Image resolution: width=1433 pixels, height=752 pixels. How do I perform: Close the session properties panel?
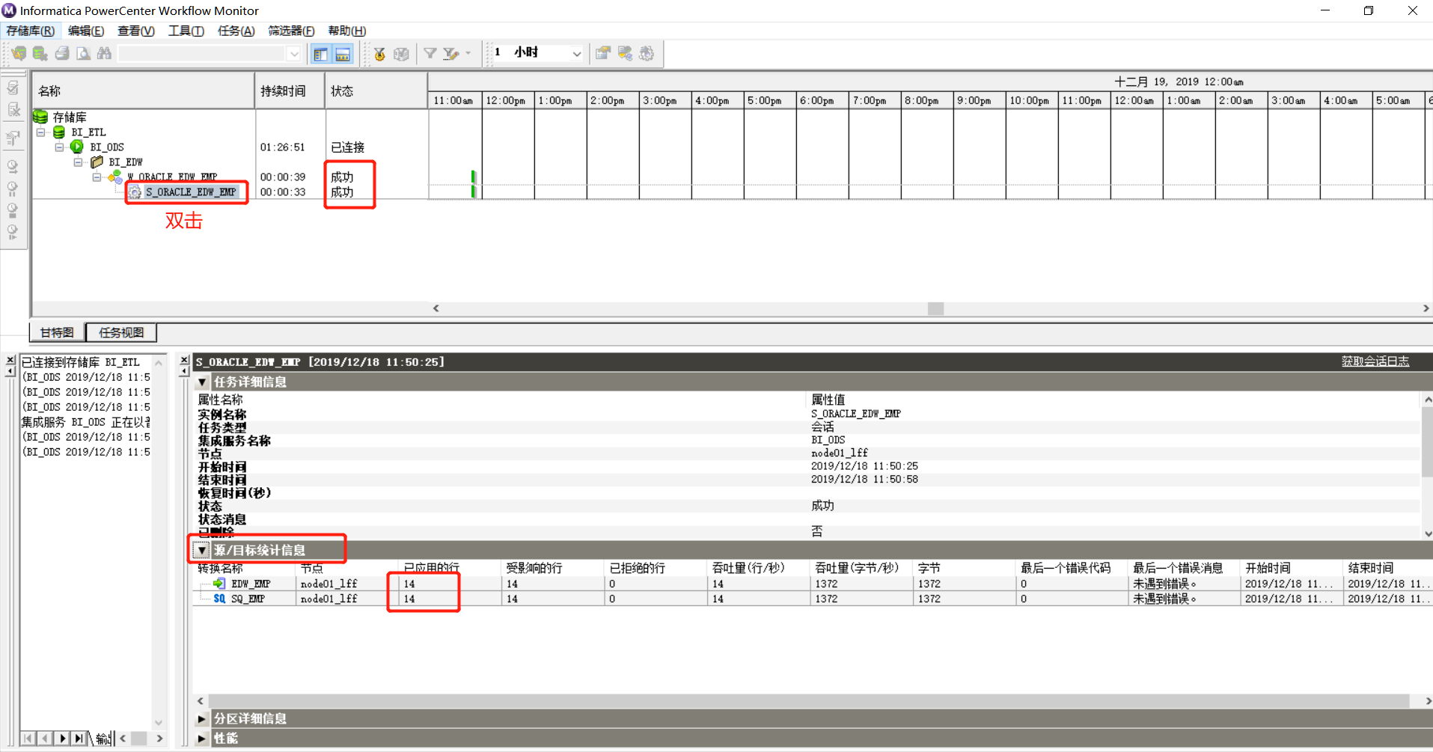[184, 360]
